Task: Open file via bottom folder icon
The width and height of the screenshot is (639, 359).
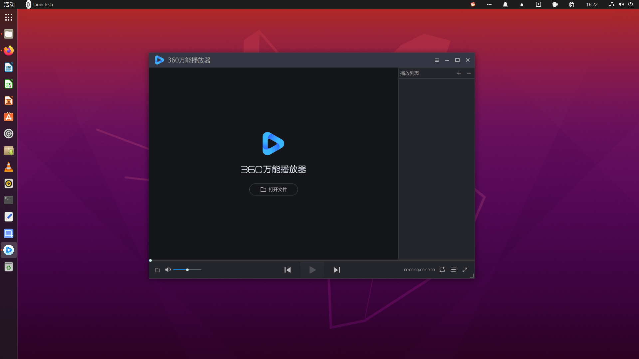Action: [157, 270]
